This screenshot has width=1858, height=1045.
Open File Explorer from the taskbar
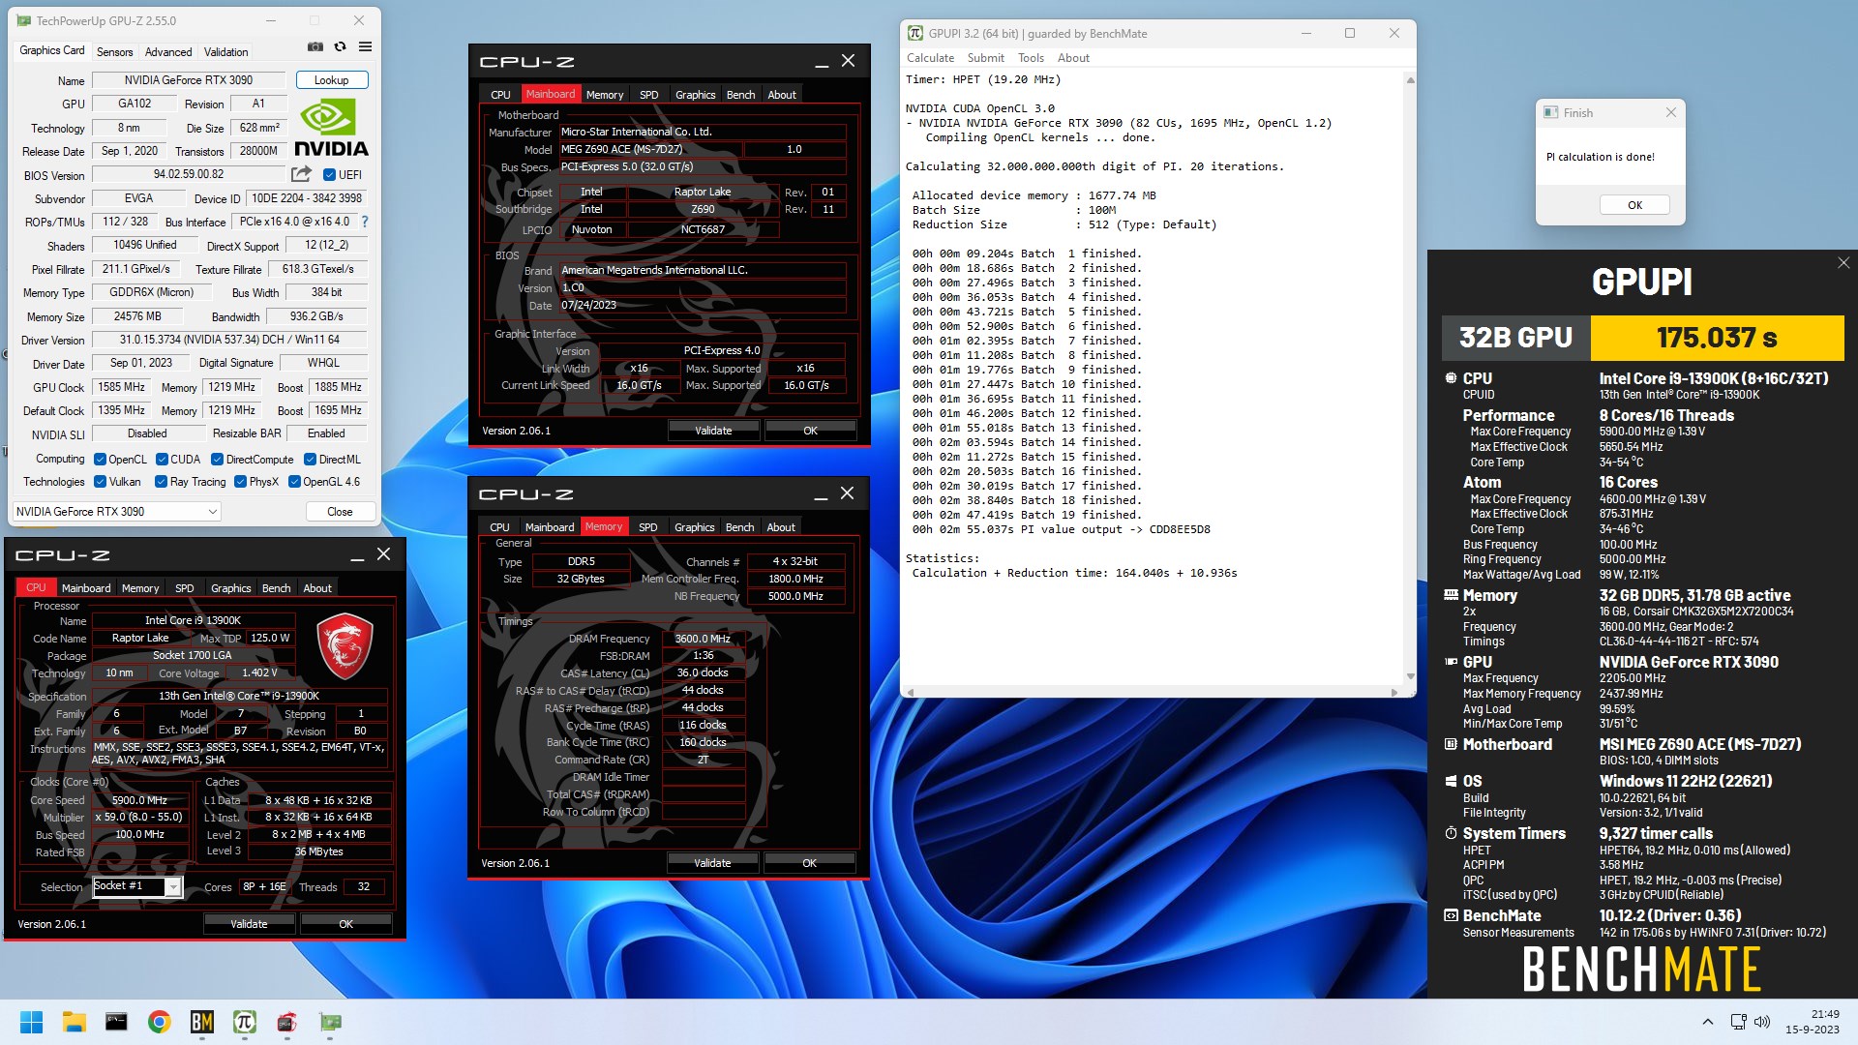click(74, 1022)
